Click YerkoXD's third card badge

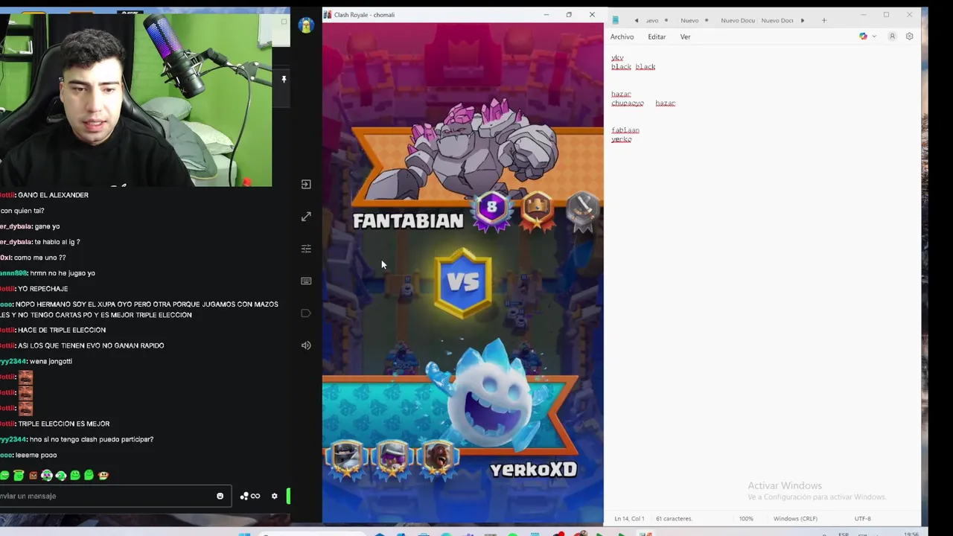point(439,459)
